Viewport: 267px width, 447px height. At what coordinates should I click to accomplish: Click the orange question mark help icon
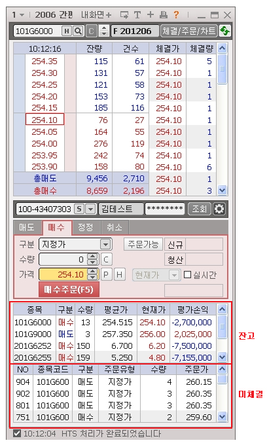[177, 14]
